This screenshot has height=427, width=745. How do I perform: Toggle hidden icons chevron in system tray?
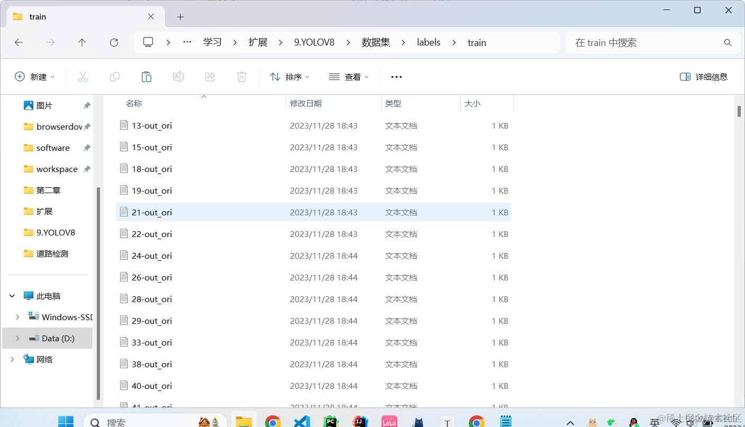tap(570, 423)
